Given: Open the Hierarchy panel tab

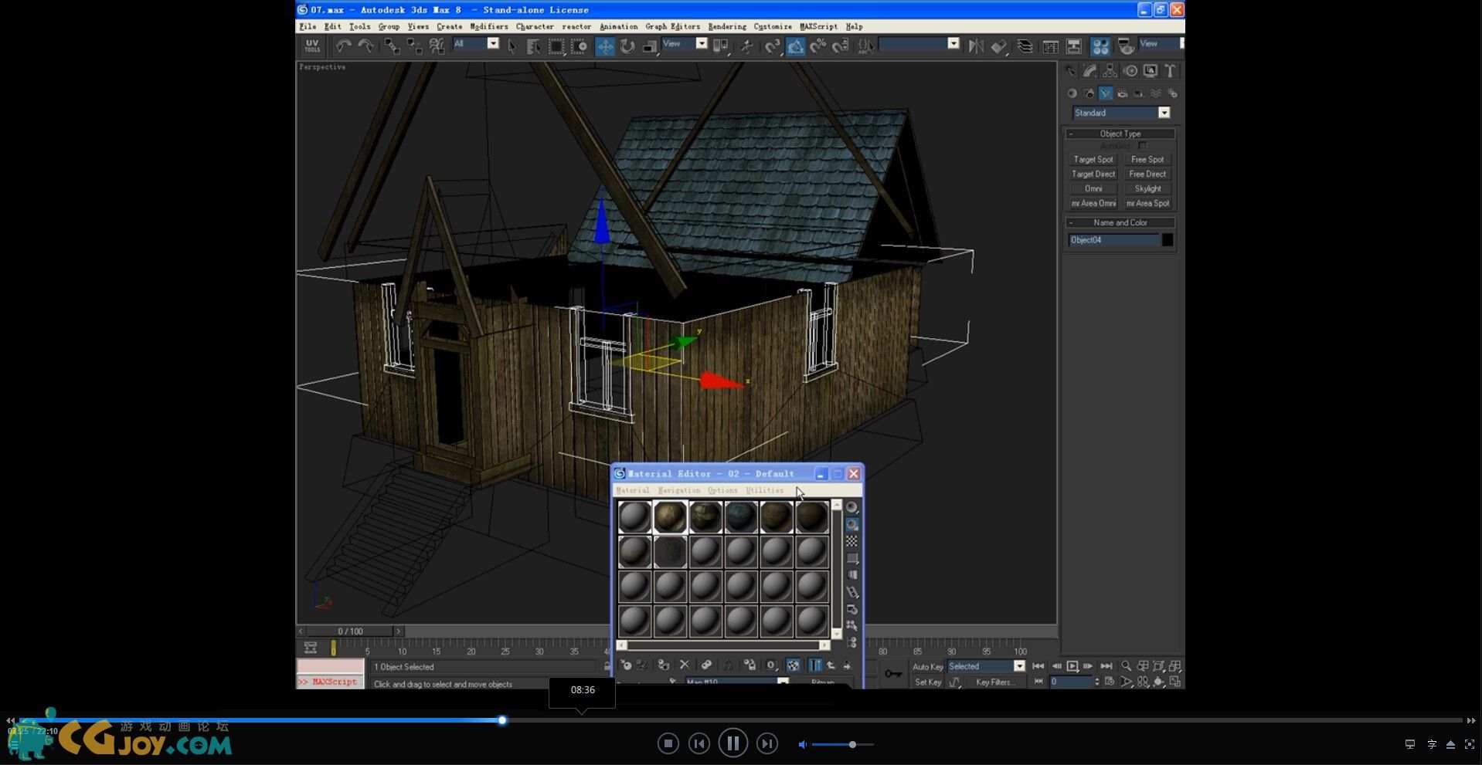Looking at the screenshot, I should coord(1110,71).
